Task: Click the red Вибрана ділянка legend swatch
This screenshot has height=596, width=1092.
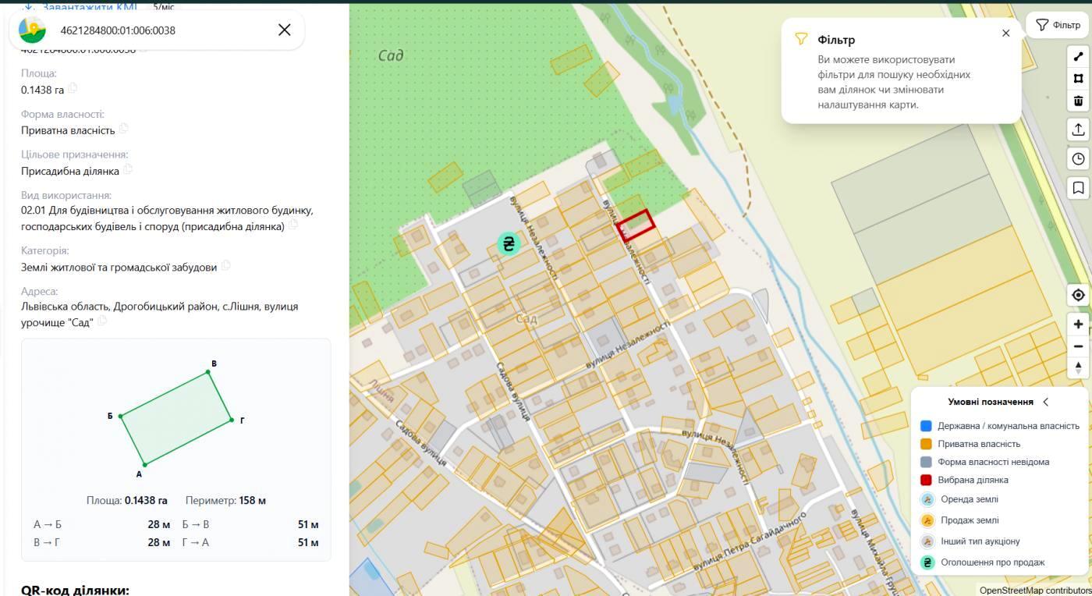Action: (x=926, y=480)
